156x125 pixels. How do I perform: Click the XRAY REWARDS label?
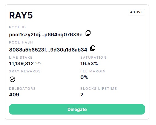pos(25,71)
